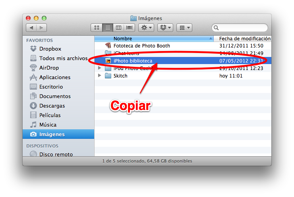Screen dimensions: 294x197
Task: Switch to list view
Action: (x=108, y=28)
